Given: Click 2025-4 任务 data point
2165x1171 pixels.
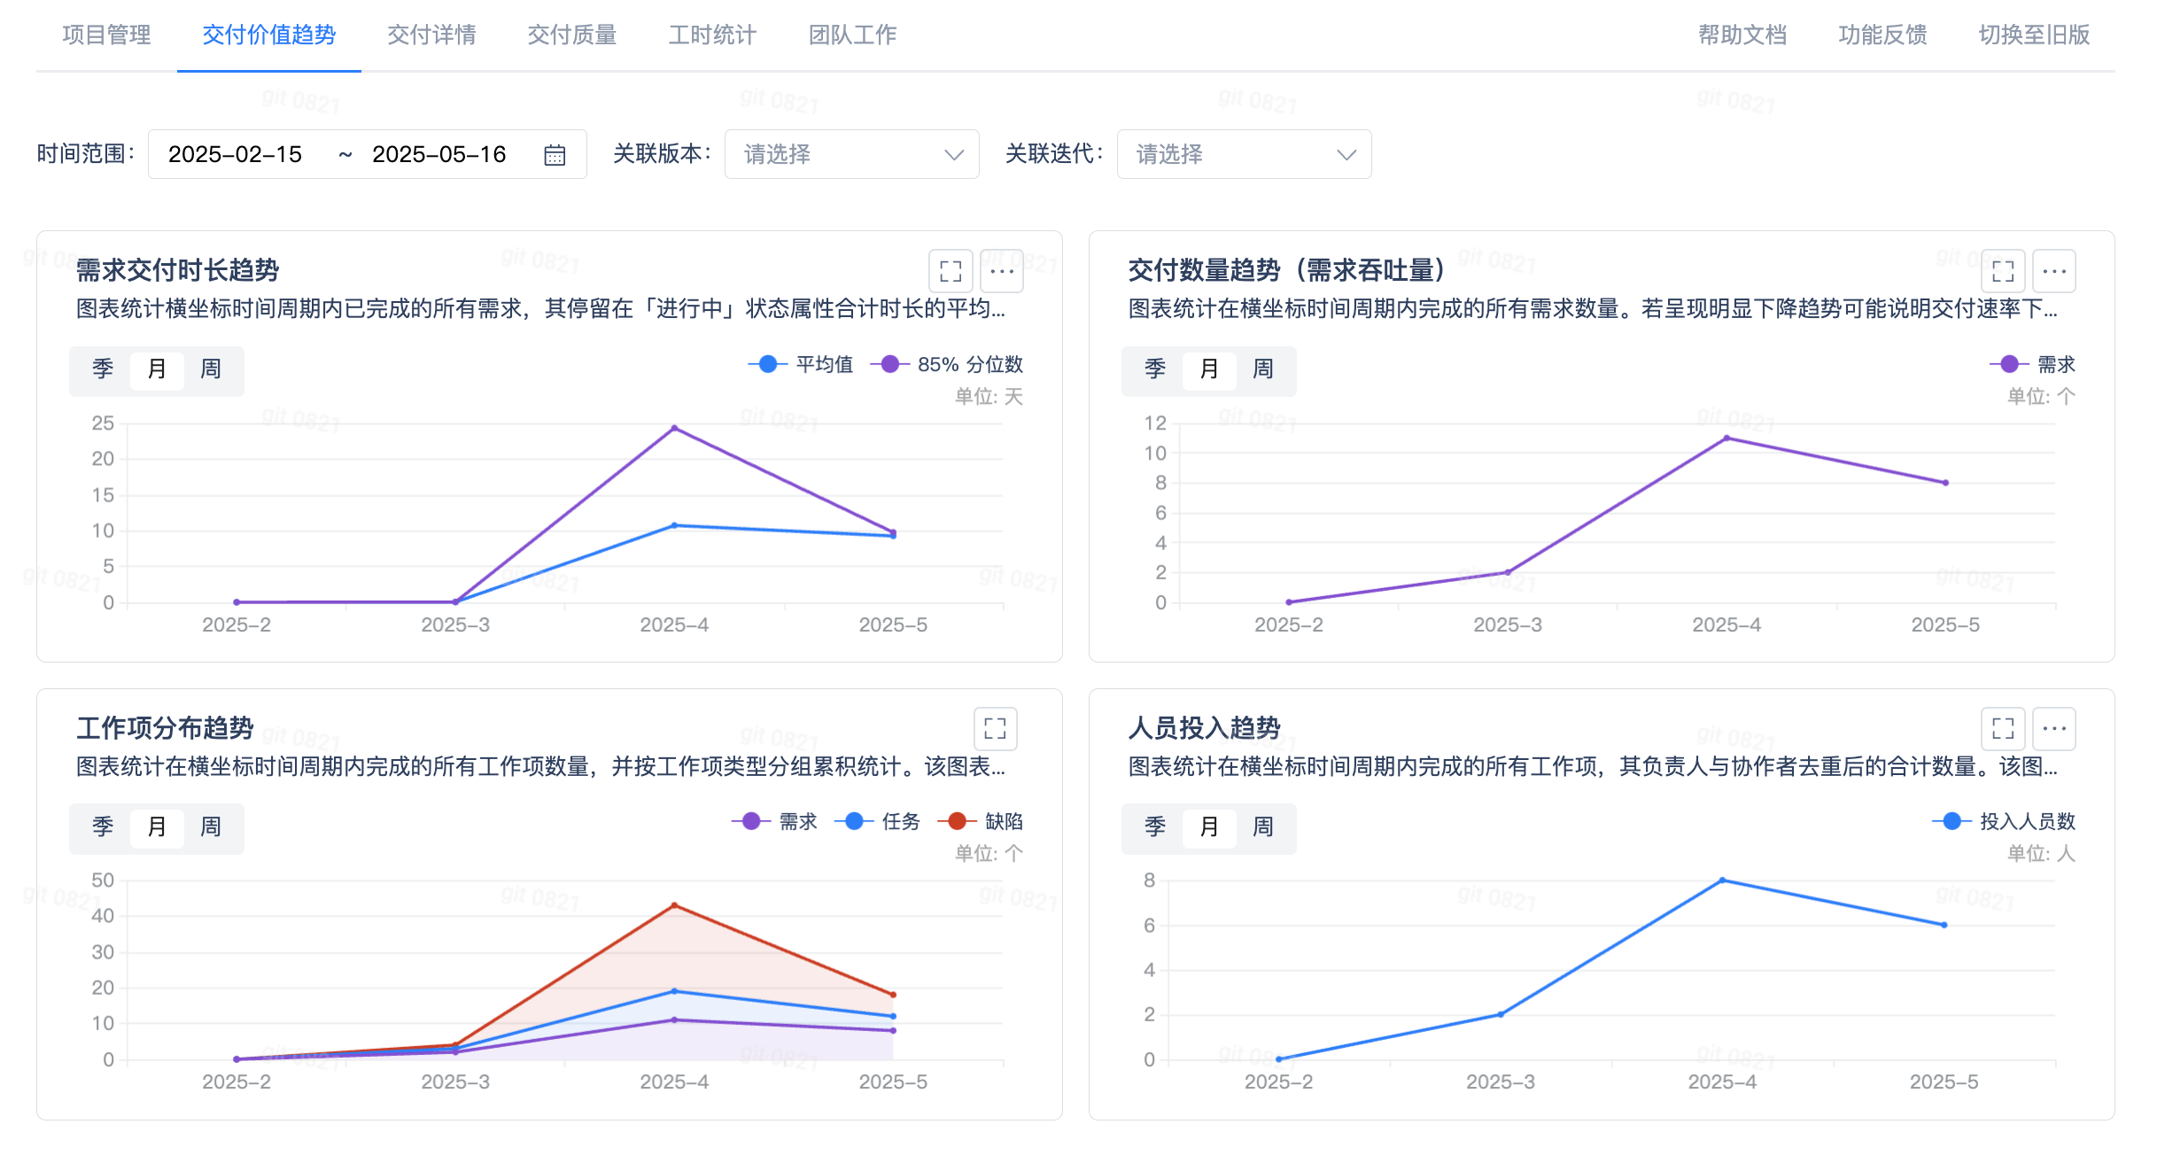Looking at the screenshot, I should 674,991.
